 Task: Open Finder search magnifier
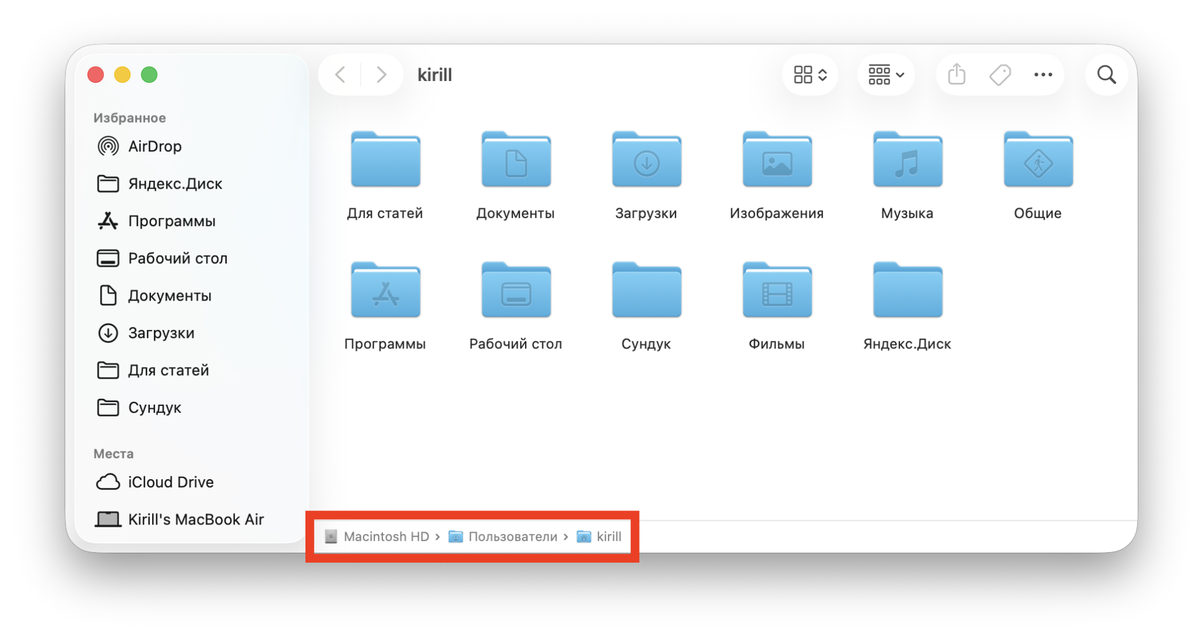tap(1107, 75)
